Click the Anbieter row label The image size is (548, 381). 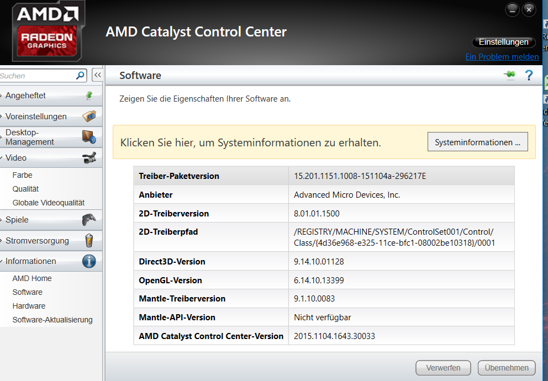tap(156, 195)
